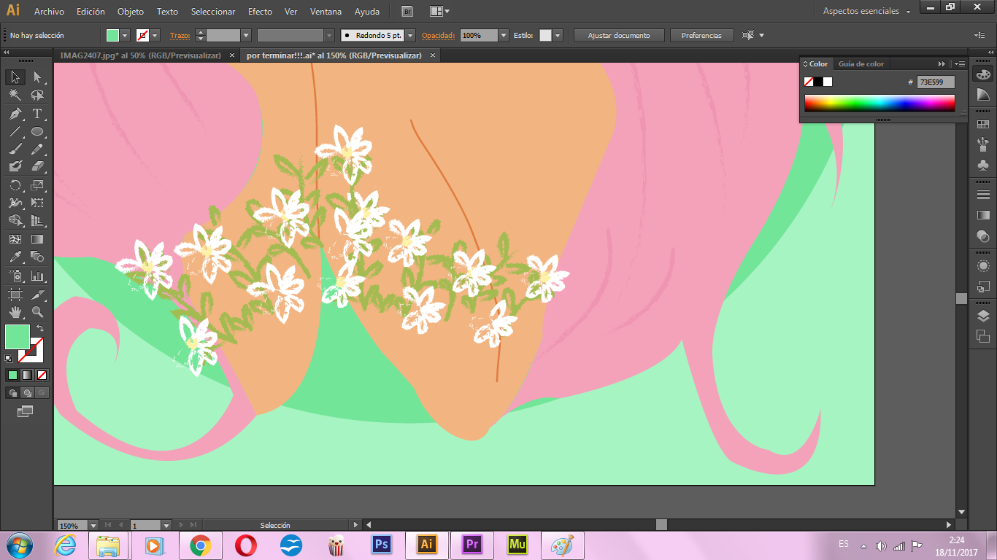Switch to IMAG2407.jpg document tab
The height and width of the screenshot is (560, 997).
pyautogui.click(x=140, y=55)
